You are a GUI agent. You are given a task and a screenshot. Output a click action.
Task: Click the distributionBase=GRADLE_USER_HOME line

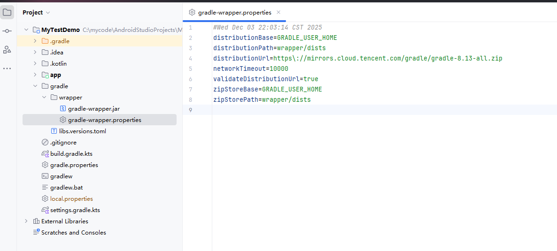pos(275,38)
